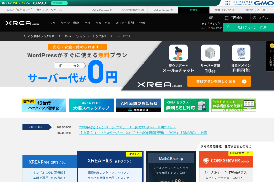Open 独自ドメイン VALUE-DOMAIN banner
The width and height of the screenshot is (274, 182).
(234, 106)
